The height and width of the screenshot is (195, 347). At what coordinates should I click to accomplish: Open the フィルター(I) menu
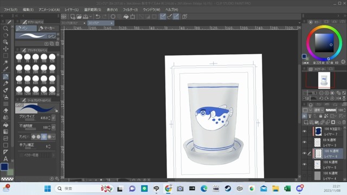click(x=130, y=10)
